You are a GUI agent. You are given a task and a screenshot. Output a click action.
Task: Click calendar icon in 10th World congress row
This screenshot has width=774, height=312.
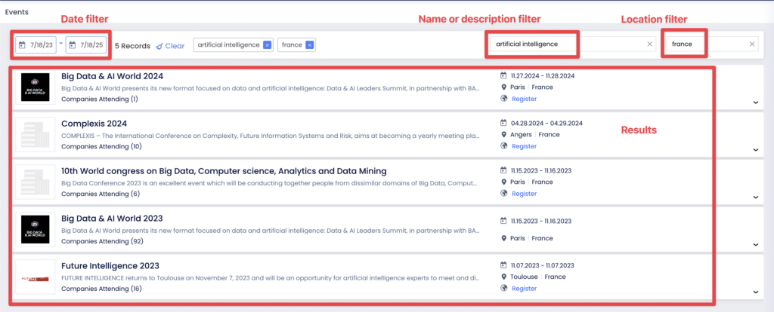click(x=503, y=170)
